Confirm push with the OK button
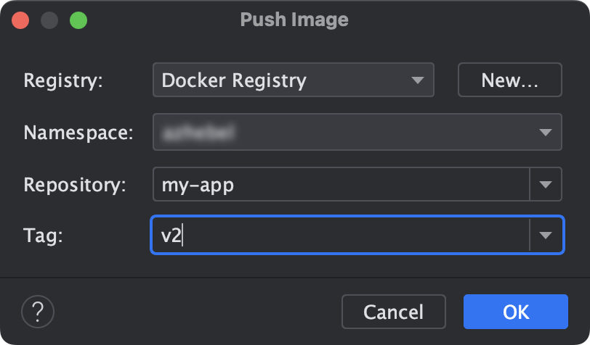This screenshot has width=590, height=345. pyautogui.click(x=515, y=312)
